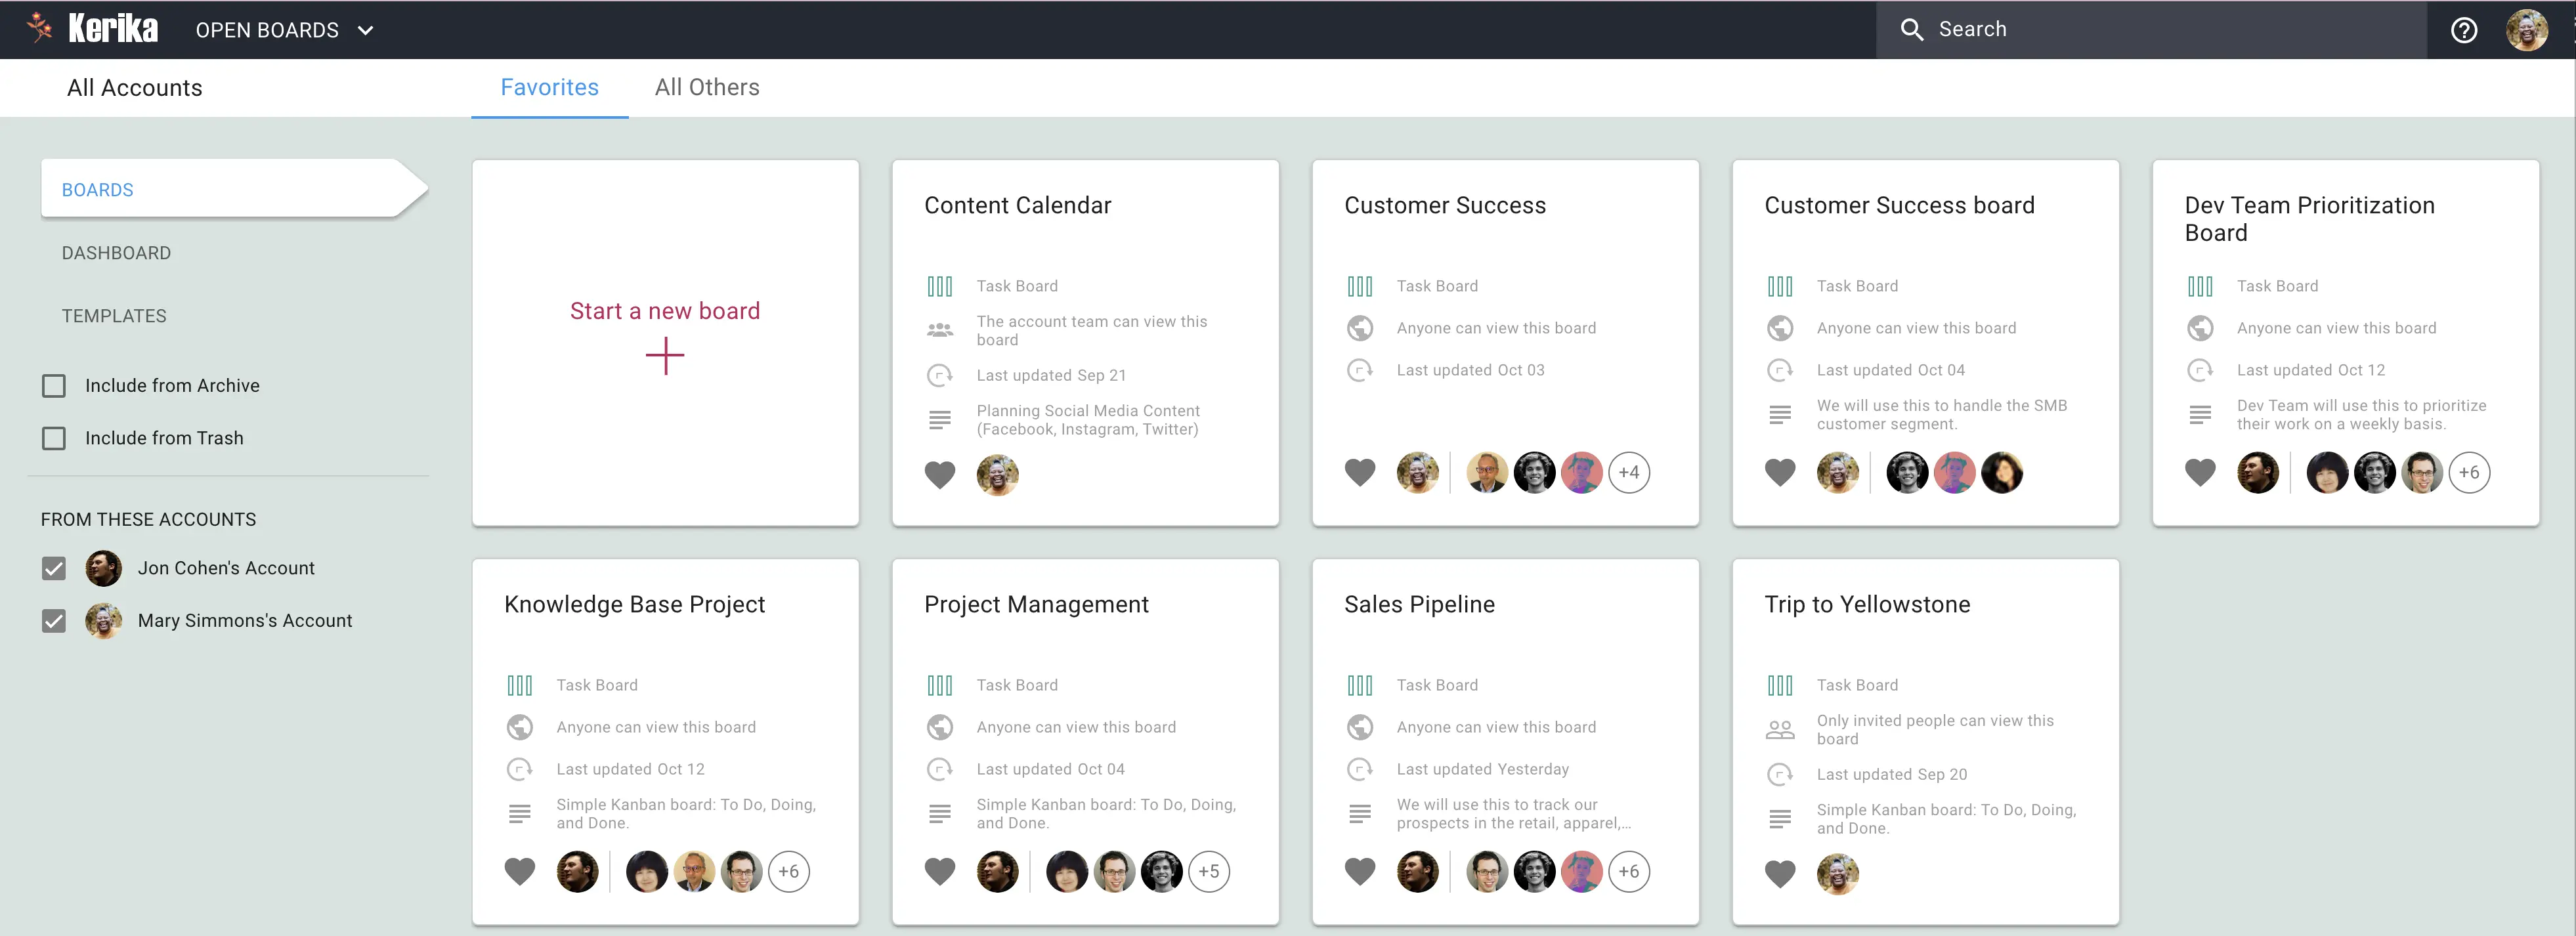This screenshot has height=936, width=2576.
Task: Open the DASHBOARD section
Action: point(116,253)
